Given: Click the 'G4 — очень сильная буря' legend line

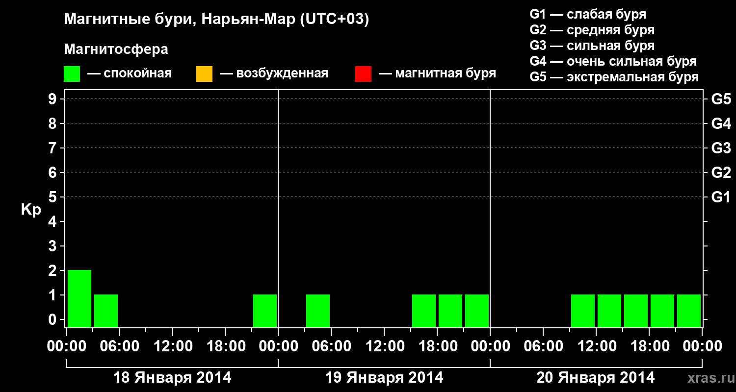Looking at the screenshot, I should tap(613, 61).
